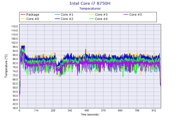The image size is (180, 120).
Task: Click the 570 x-axis tick label
Action: pyautogui.click(x=103, y=110)
